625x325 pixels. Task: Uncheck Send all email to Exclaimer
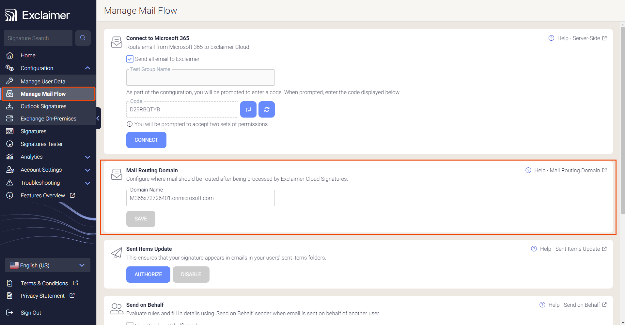click(130, 59)
